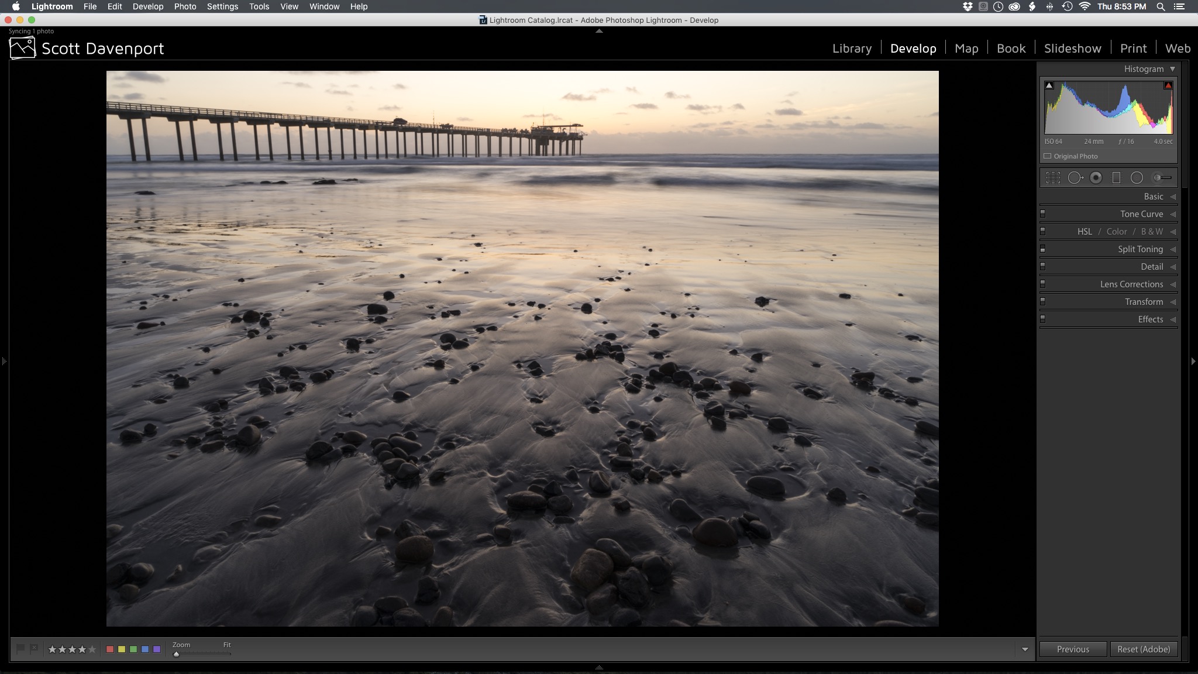Open the Creative Cloud menu bar icon
Viewport: 1198px width, 674px height.
pyautogui.click(x=1014, y=6)
